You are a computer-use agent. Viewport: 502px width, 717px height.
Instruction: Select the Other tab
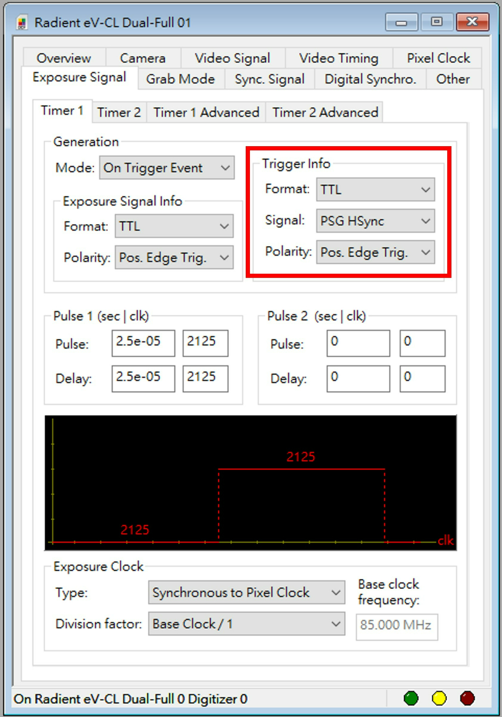click(453, 79)
